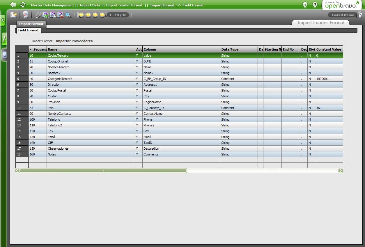Select the Observaciones row

pyautogui.click(x=179, y=148)
